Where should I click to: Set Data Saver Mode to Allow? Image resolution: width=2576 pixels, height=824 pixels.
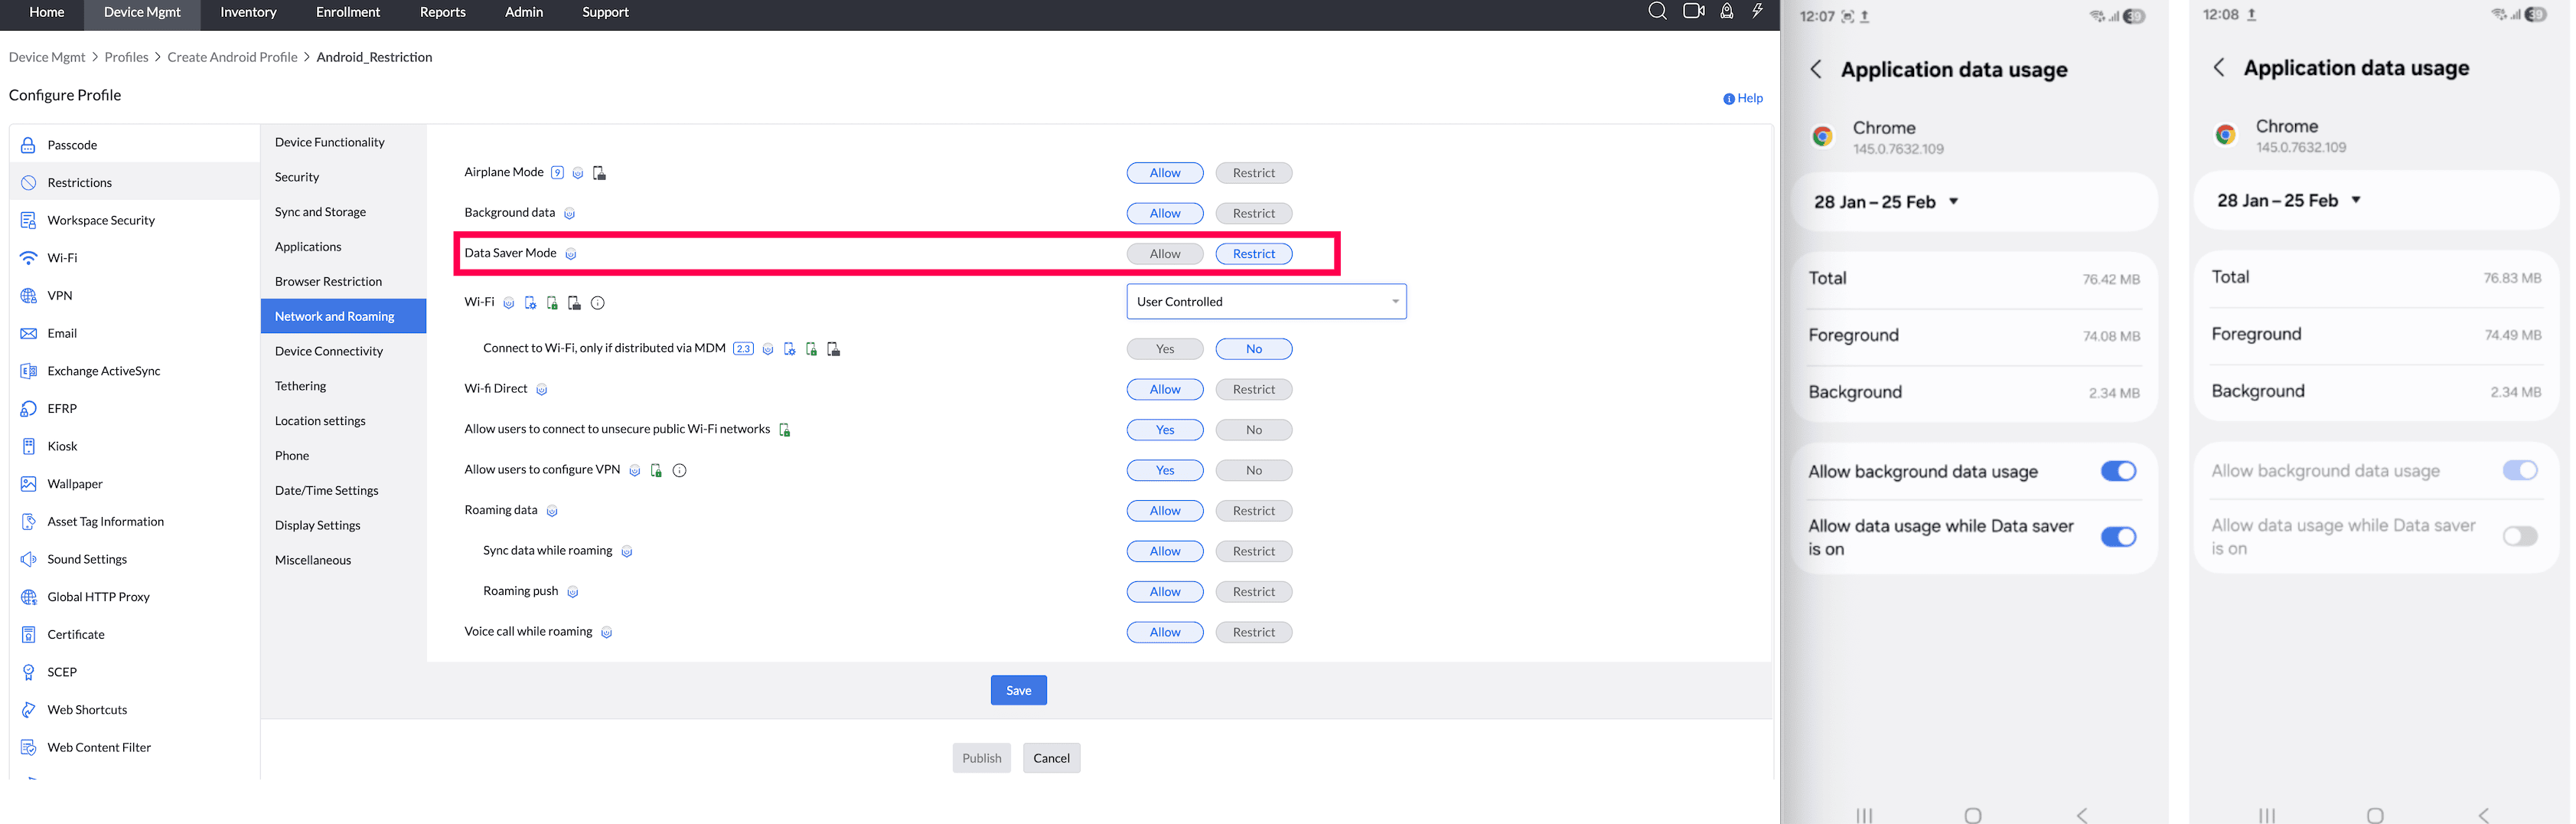coord(1164,254)
